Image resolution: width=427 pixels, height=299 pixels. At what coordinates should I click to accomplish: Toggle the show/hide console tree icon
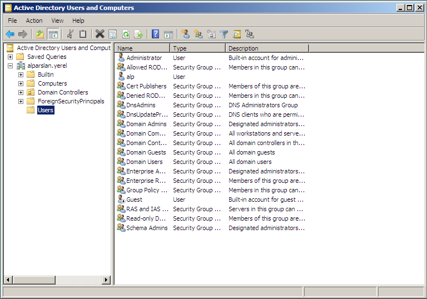pyautogui.click(x=53, y=34)
